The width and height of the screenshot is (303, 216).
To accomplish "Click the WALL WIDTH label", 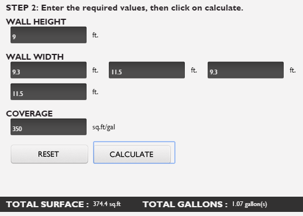I will [x=35, y=57].
